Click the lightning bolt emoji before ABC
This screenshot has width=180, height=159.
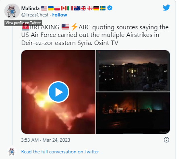[x=74, y=27]
